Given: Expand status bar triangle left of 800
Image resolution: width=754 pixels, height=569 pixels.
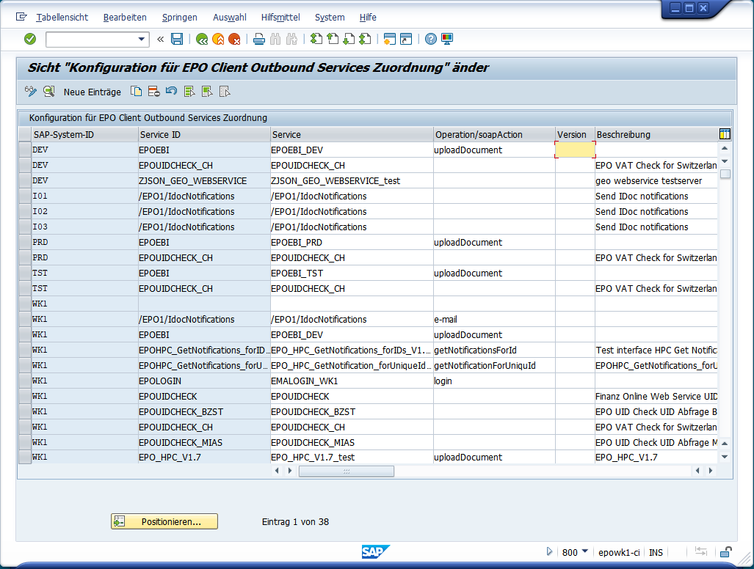Looking at the screenshot, I should click(x=549, y=551).
